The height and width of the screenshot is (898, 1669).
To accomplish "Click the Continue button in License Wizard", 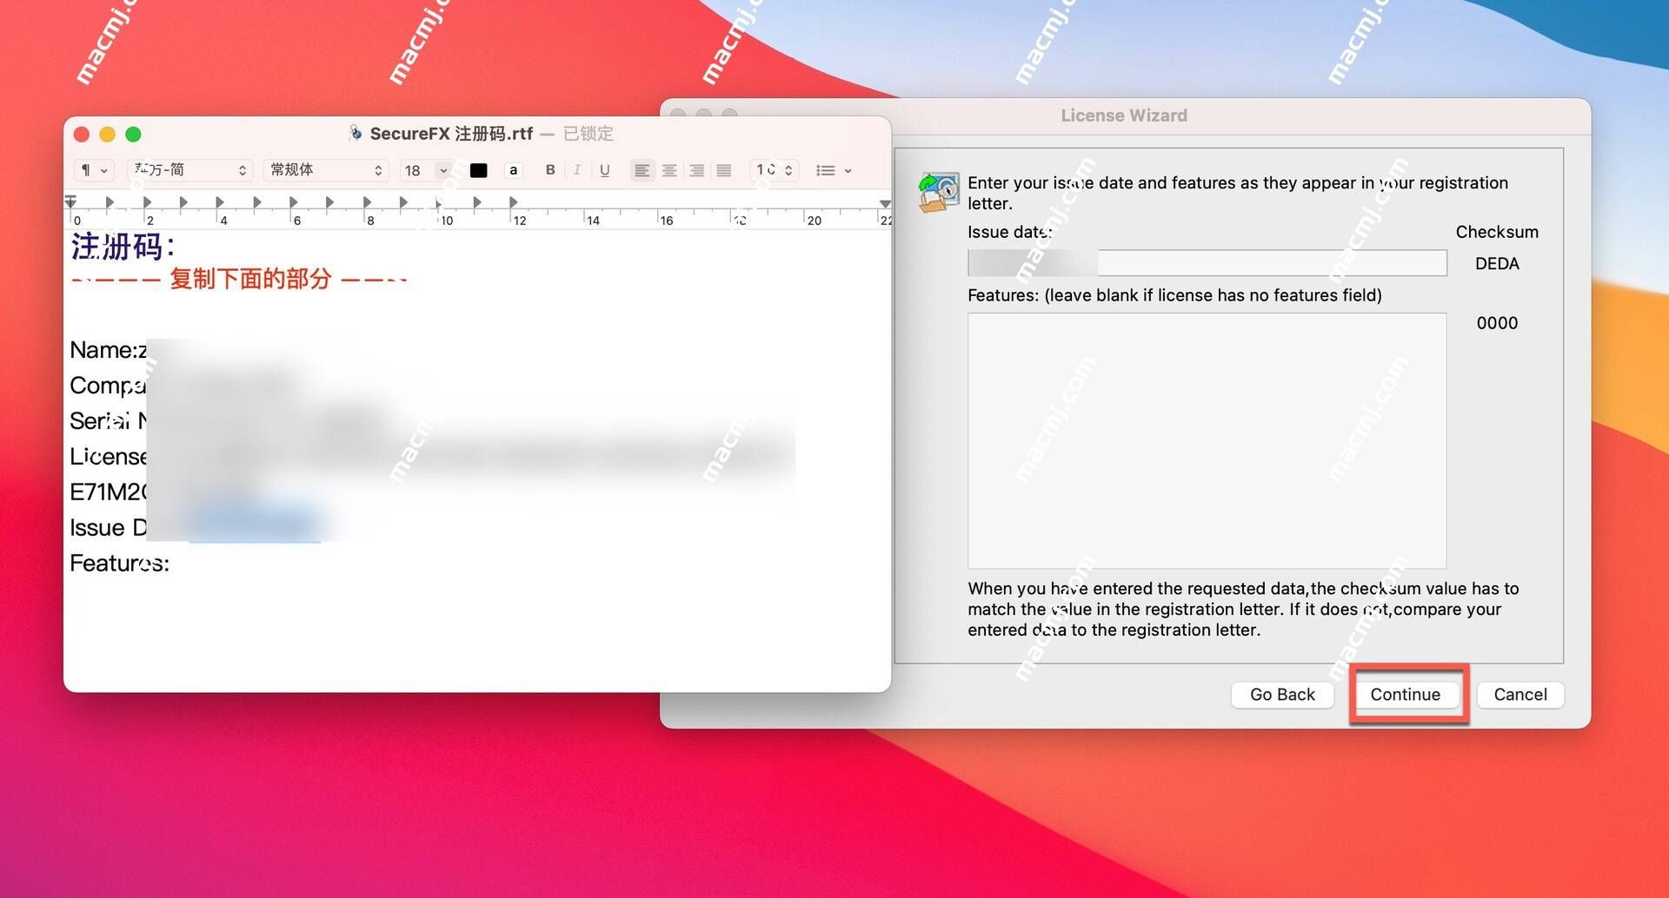I will 1405,694.
